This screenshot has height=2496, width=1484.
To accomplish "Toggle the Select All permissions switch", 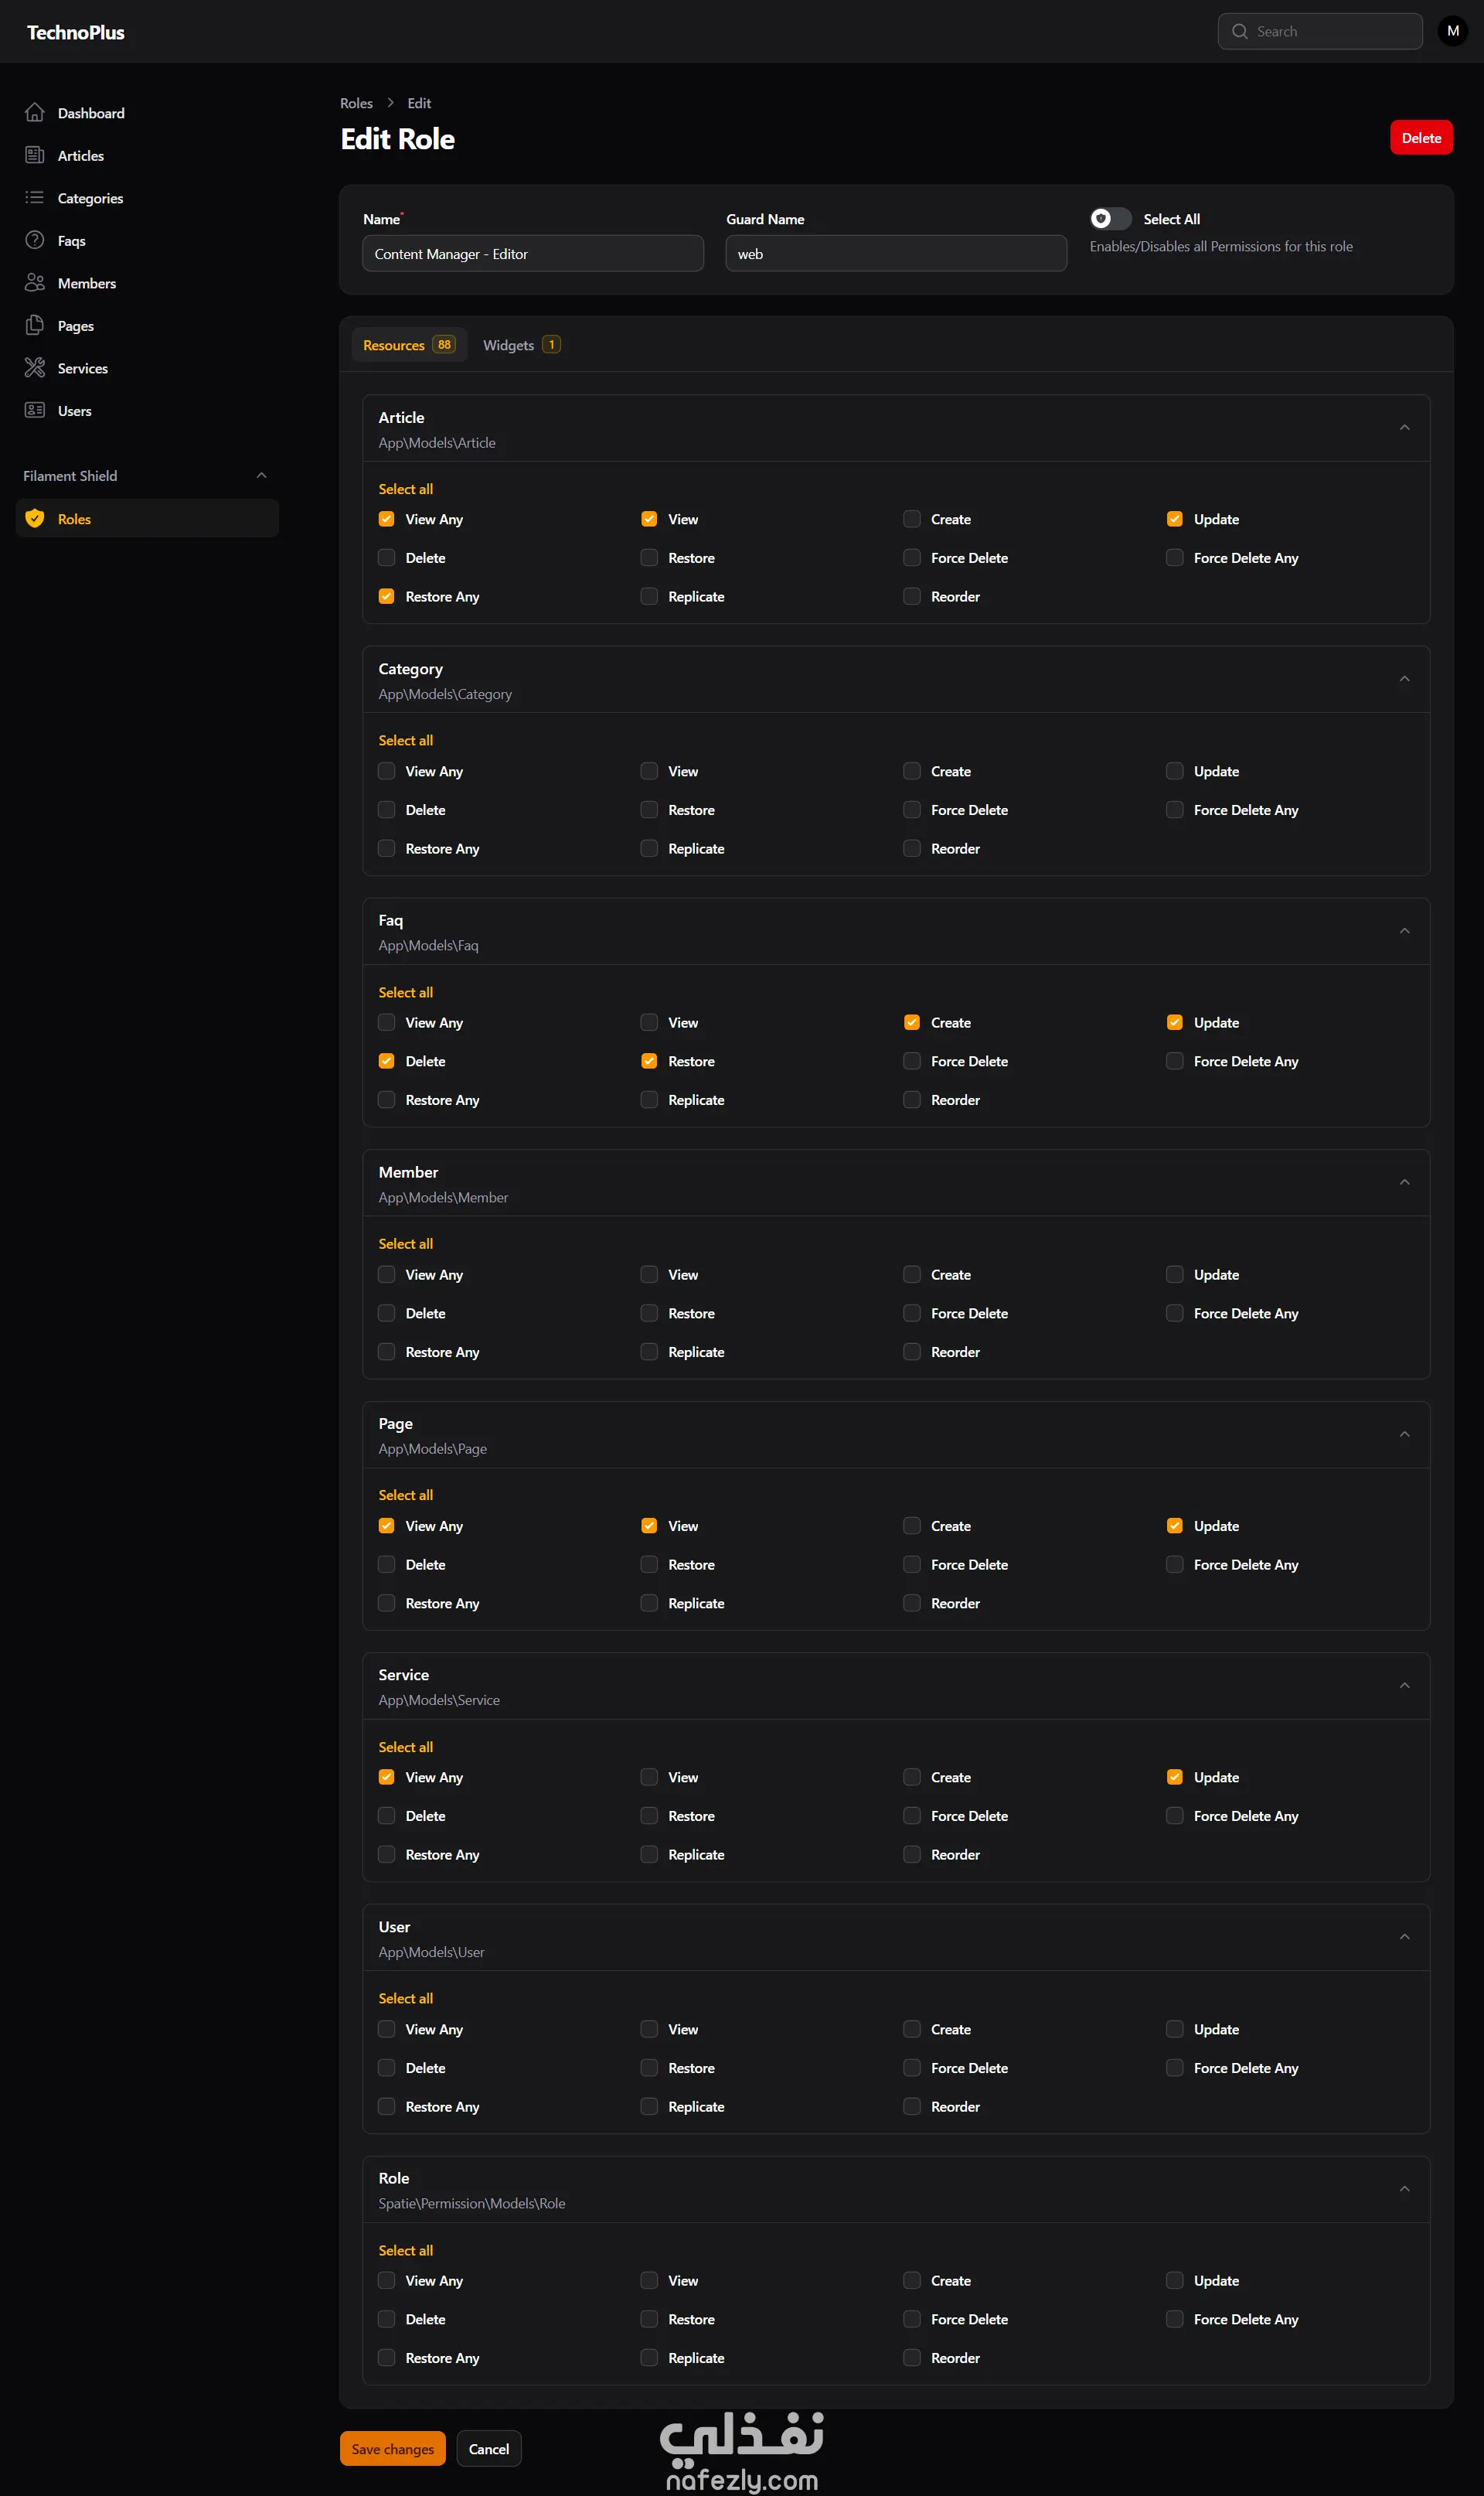I will coord(1110,219).
